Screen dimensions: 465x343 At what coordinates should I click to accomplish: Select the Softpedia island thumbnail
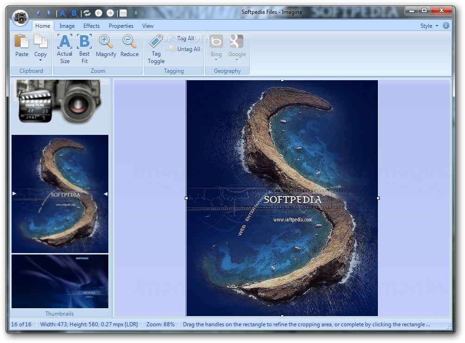[60, 194]
